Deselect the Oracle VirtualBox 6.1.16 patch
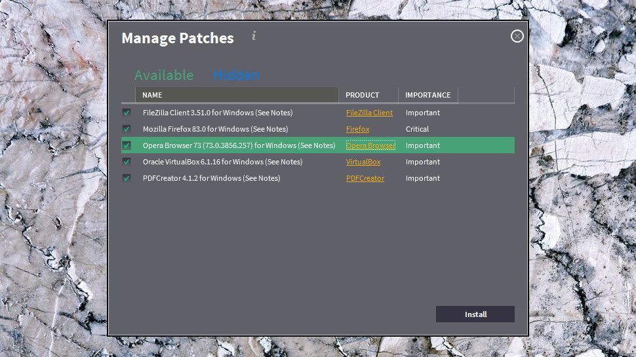636x357 pixels. point(127,162)
